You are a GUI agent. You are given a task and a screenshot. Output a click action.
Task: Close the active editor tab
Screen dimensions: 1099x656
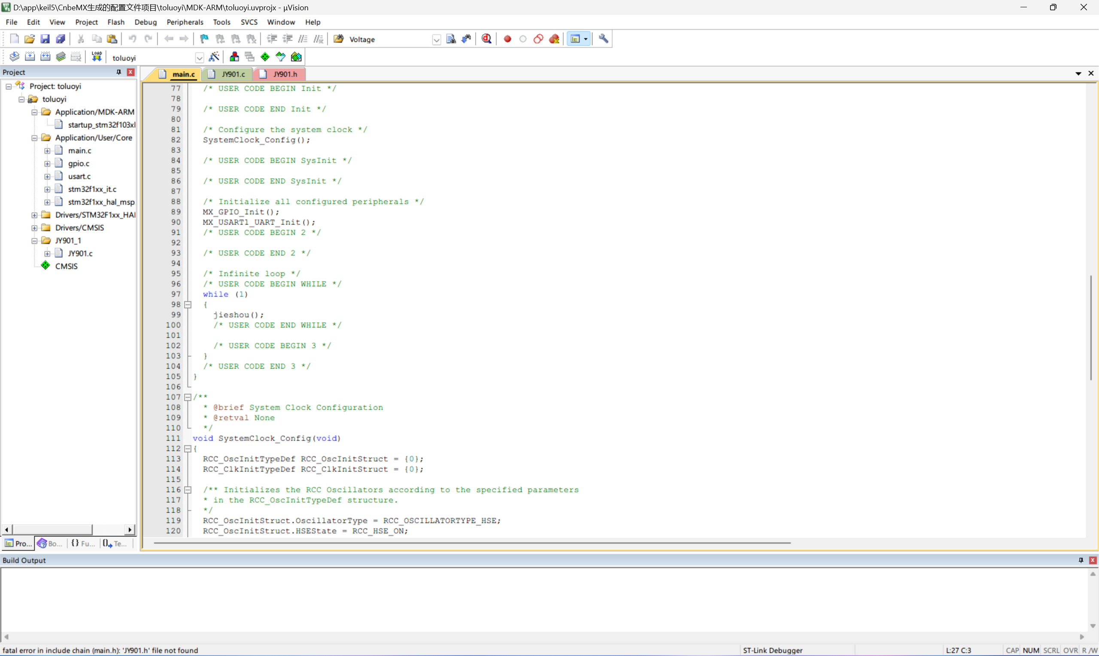1090,73
